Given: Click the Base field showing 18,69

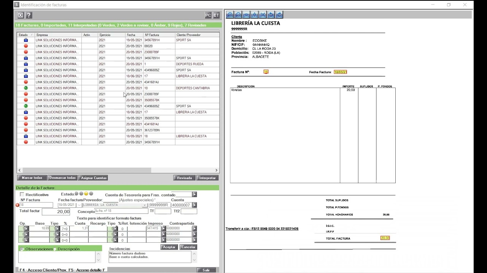Looking at the screenshot, I should pyautogui.click(x=40, y=229).
